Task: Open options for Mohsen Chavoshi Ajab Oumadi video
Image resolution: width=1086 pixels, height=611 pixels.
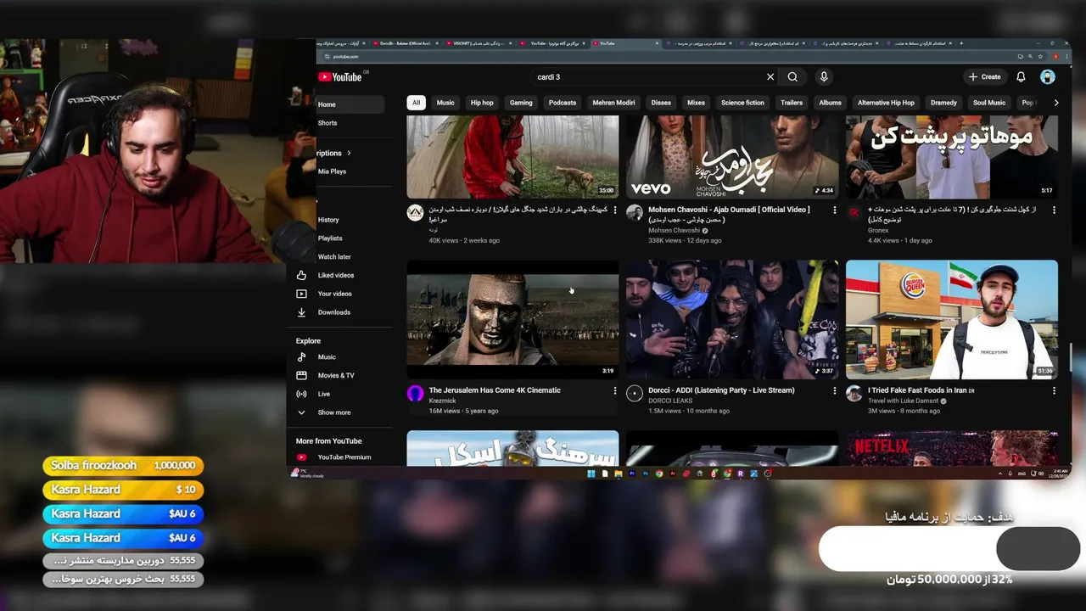Action: (834, 210)
